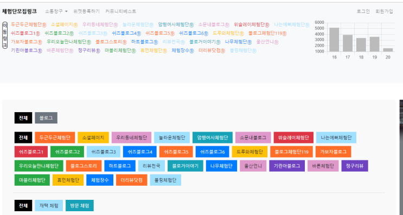Filter by blue 체험장수 button
403x215 pixels.
pyautogui.click(x=100, y=180)
